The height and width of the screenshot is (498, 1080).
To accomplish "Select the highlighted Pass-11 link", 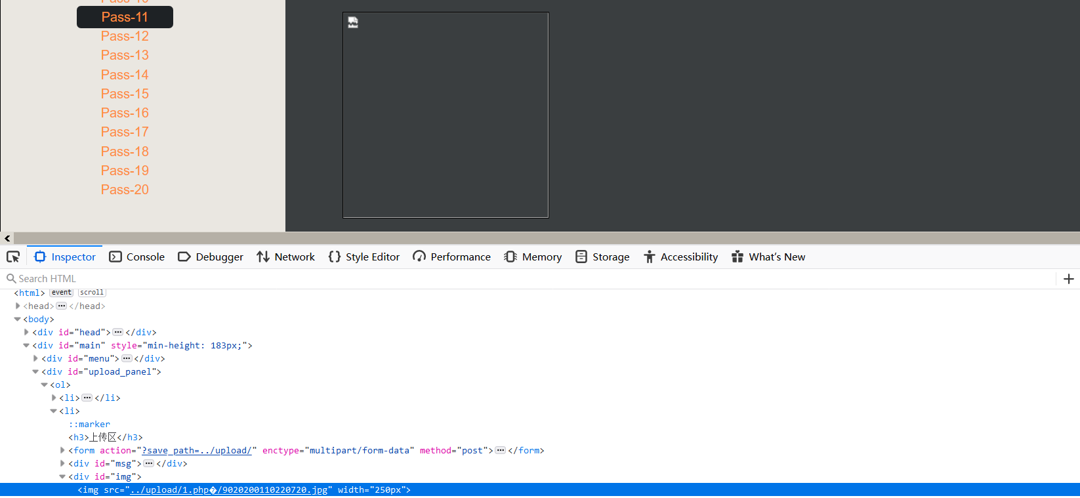I will (x=125, y=17).
